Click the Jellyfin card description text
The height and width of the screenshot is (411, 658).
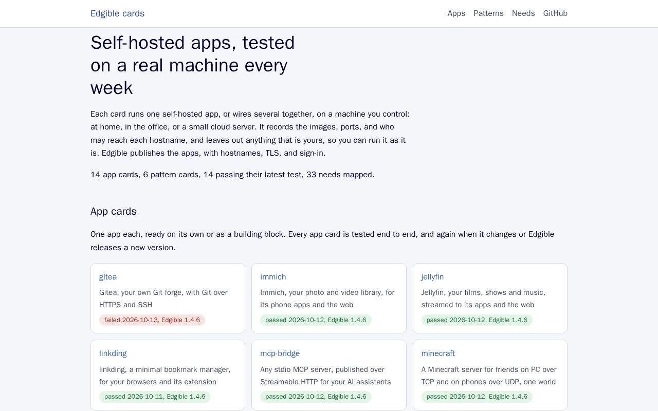click(483, 298)
